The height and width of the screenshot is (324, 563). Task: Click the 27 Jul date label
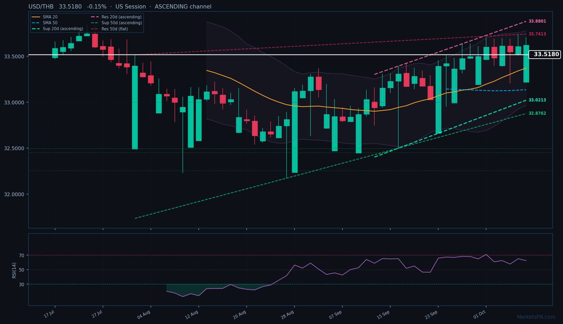[97, 314]
